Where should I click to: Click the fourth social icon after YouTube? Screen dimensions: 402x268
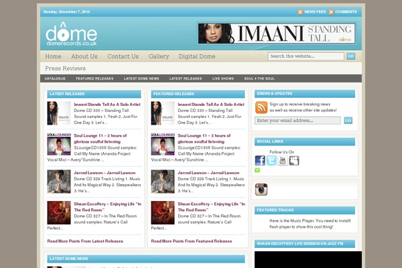tap(294, 161)
